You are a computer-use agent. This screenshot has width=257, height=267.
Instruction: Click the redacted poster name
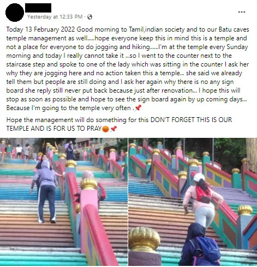click(x=38, y=8)
